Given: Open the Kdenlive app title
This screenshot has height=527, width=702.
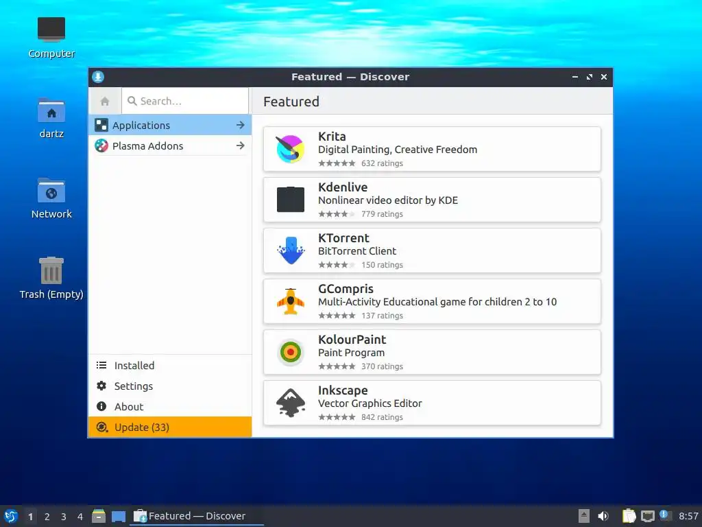Looking at the screenshot, I should coord(343,187).
